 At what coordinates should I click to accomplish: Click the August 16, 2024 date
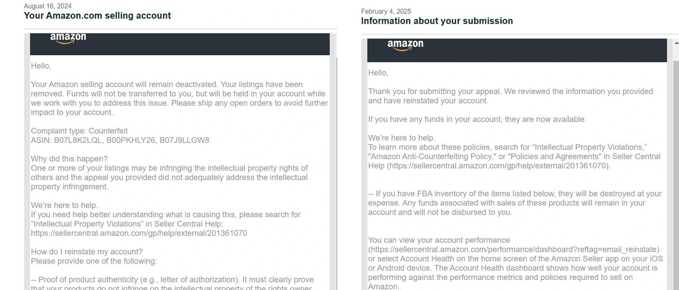(x=47, y=6)
